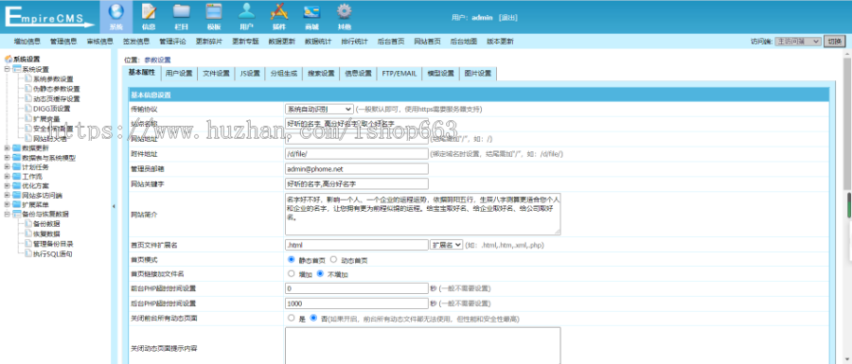852x364 pixels.
Task: Expand the 计划任务 tree node
Action: (x=7, y=167)
